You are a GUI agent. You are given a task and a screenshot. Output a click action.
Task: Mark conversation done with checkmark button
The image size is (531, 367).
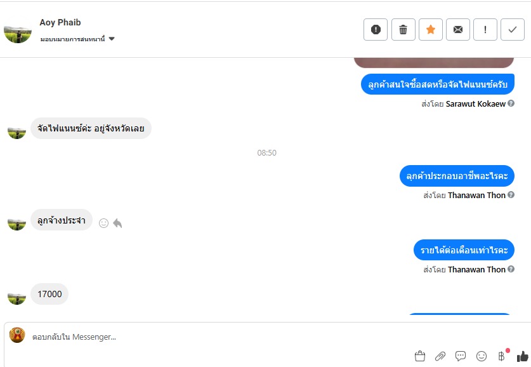click(513, 30)
